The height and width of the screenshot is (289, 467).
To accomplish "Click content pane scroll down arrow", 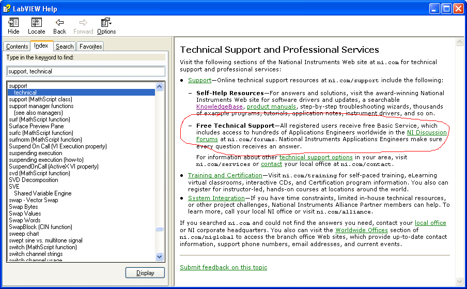I will coord(460,282).
